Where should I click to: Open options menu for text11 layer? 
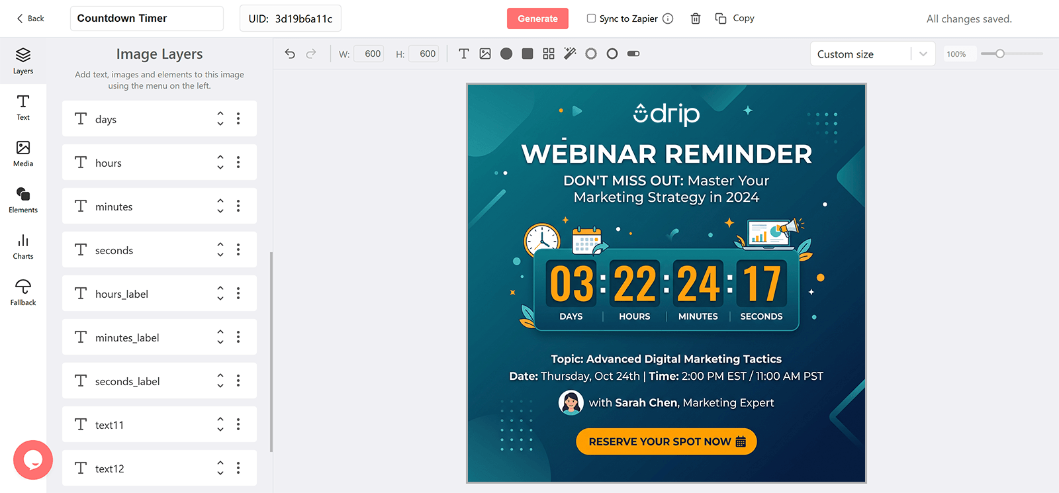tap(238, 424)
